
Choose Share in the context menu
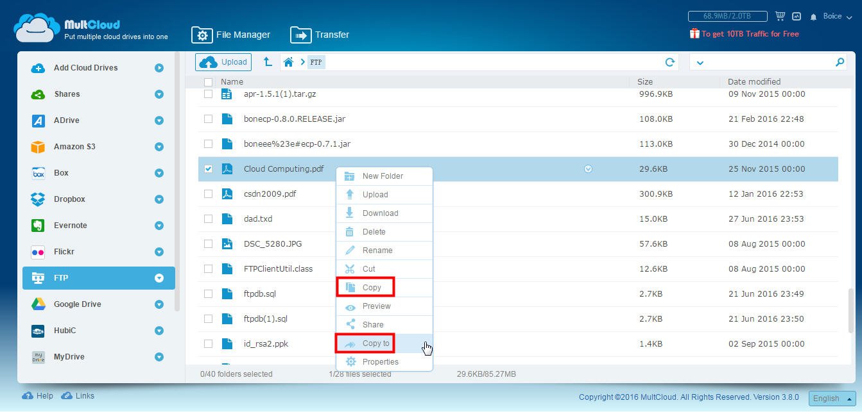tap(384, 325)
